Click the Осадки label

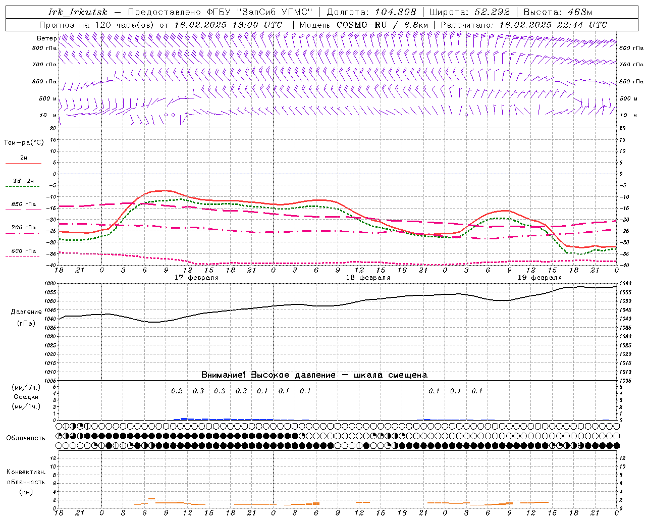(x=26, y=397)
